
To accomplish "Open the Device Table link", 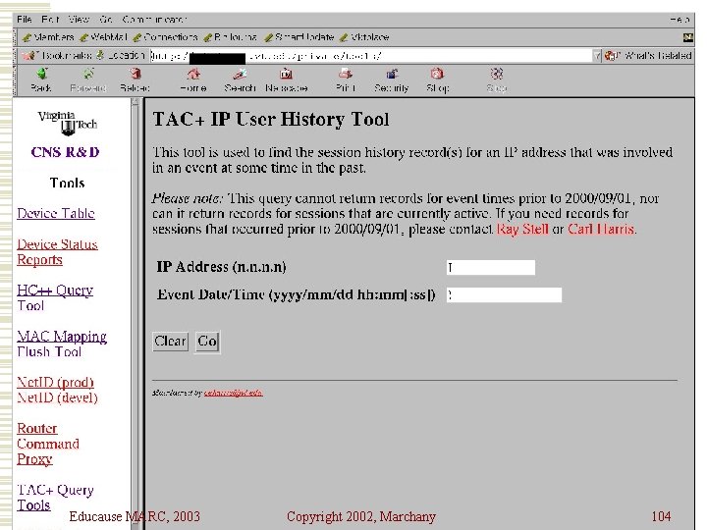I will tap(56, 213).
